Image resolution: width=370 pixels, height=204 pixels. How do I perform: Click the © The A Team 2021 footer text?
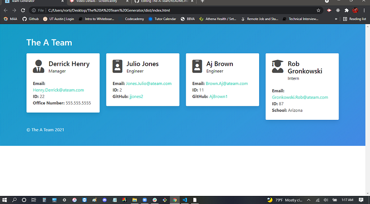tap(45, 130)
